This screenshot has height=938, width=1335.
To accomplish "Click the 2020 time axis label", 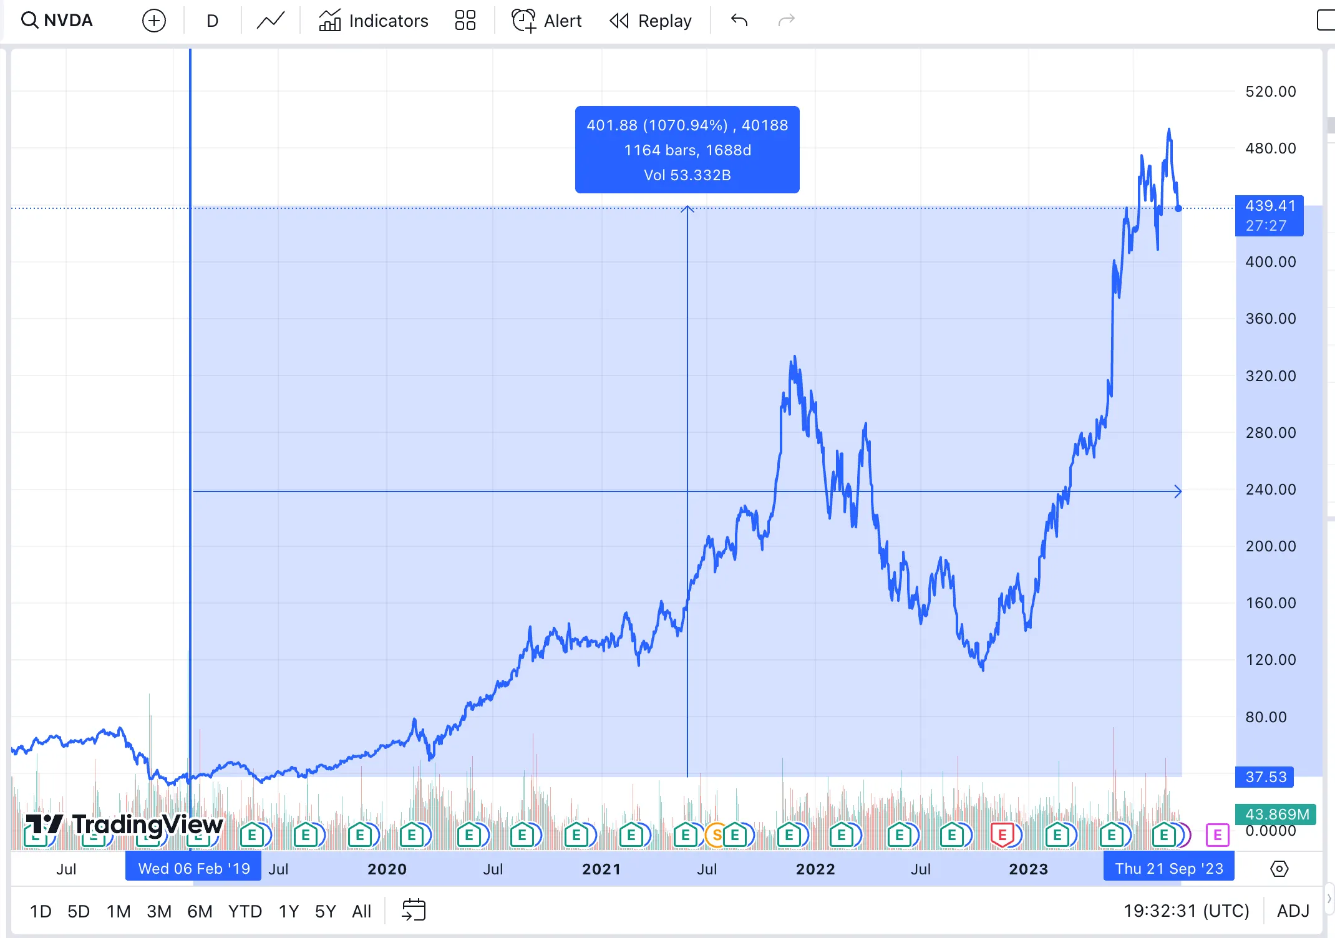I will pos(387,869).
